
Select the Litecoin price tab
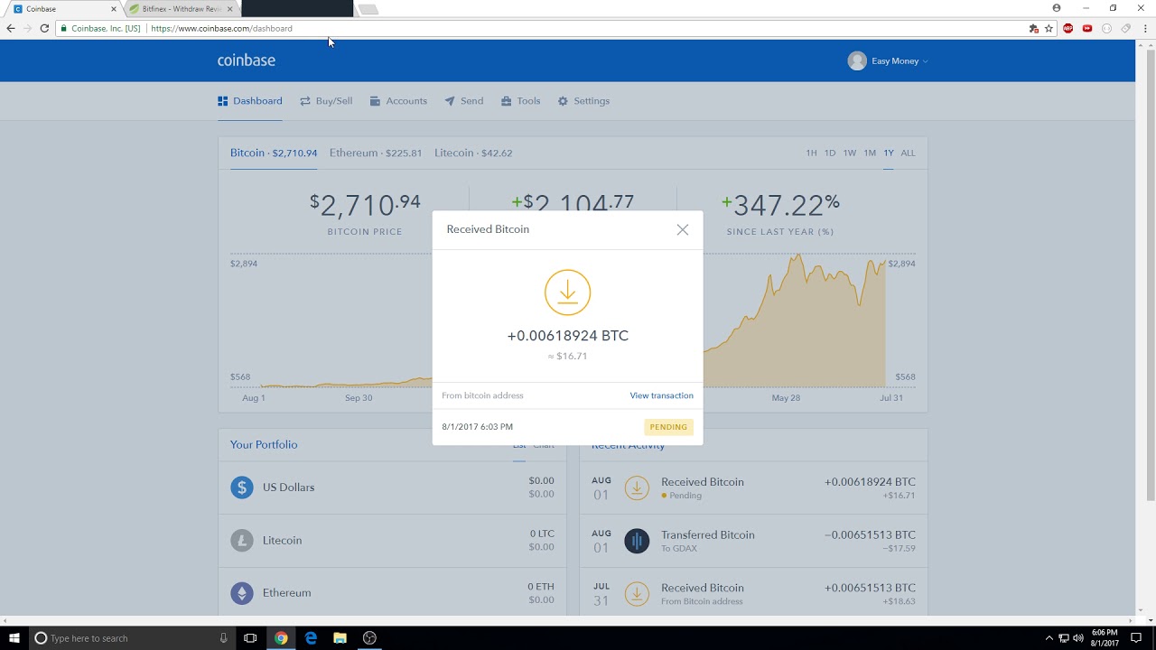tap(473, 153)
